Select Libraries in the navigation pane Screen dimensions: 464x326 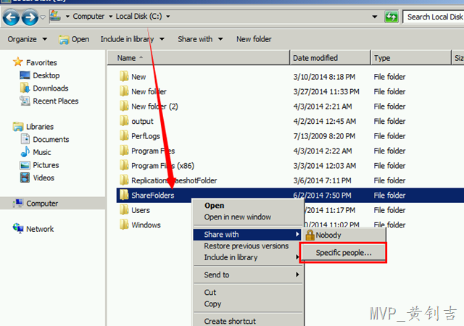point(40,127)
